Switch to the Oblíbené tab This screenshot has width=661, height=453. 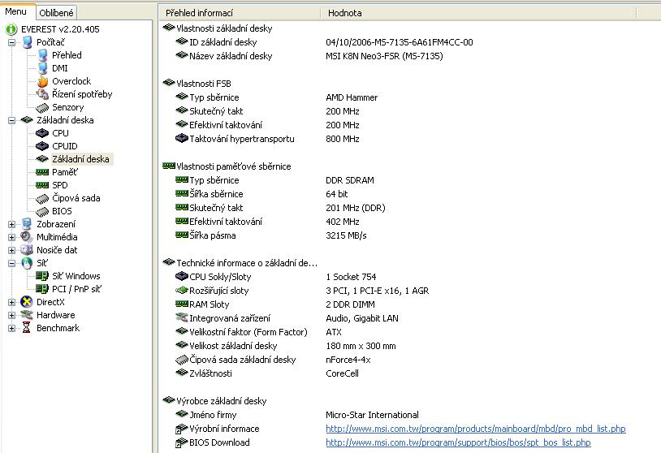57,12
